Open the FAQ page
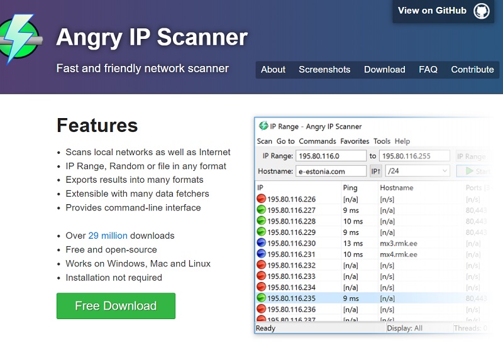Screen dimensions: 503x348 click(x=428, y=70)
